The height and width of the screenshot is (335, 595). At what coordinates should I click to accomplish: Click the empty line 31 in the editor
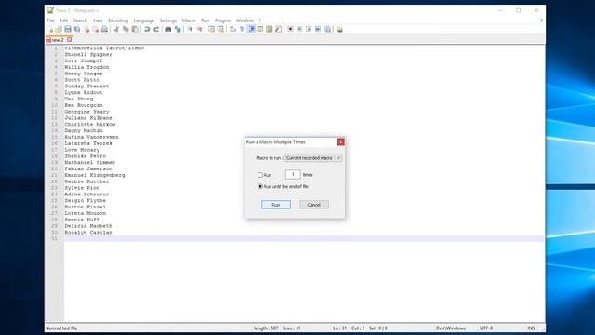point(304,238)
